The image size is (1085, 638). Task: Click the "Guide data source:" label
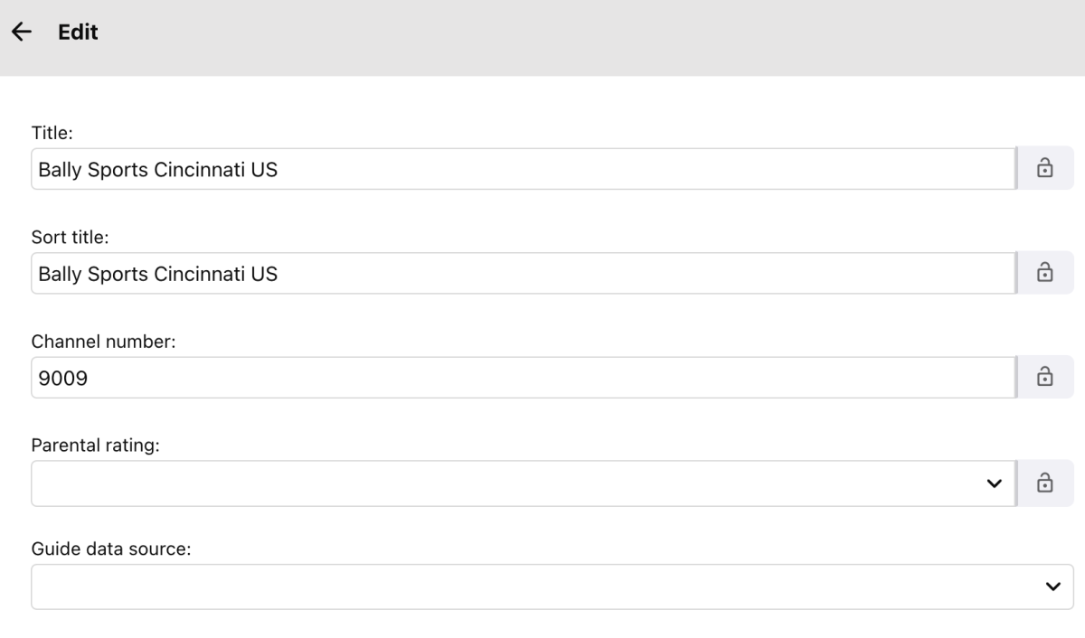click(x=110, y=550)
